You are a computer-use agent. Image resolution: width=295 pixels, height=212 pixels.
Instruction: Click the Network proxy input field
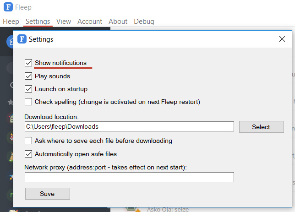tap(129, 177)
